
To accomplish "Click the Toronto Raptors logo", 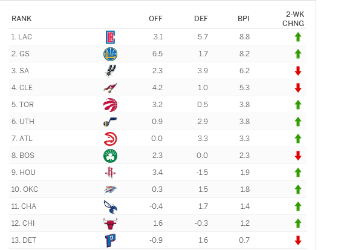I will (x=110, y=105).
